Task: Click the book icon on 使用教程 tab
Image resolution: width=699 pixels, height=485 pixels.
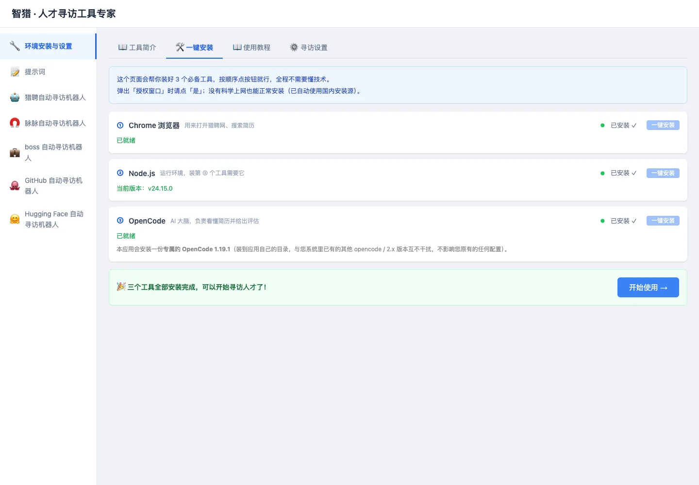Action: [x=237, y=47]
